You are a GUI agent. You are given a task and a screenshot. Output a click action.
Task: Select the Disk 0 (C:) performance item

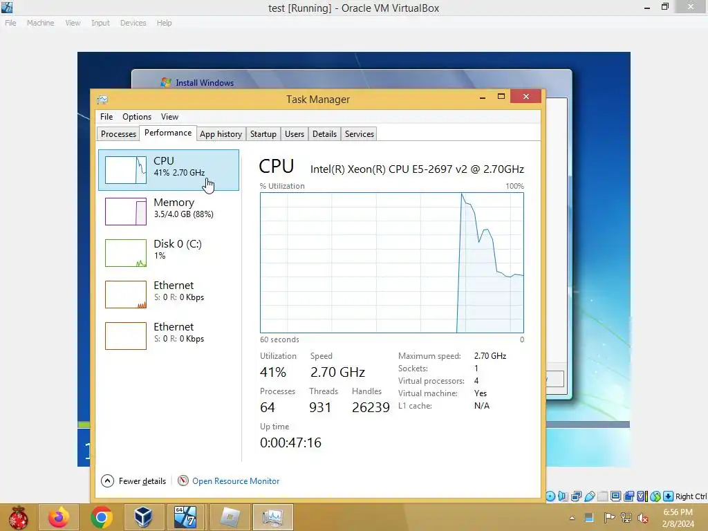point(169,253)
